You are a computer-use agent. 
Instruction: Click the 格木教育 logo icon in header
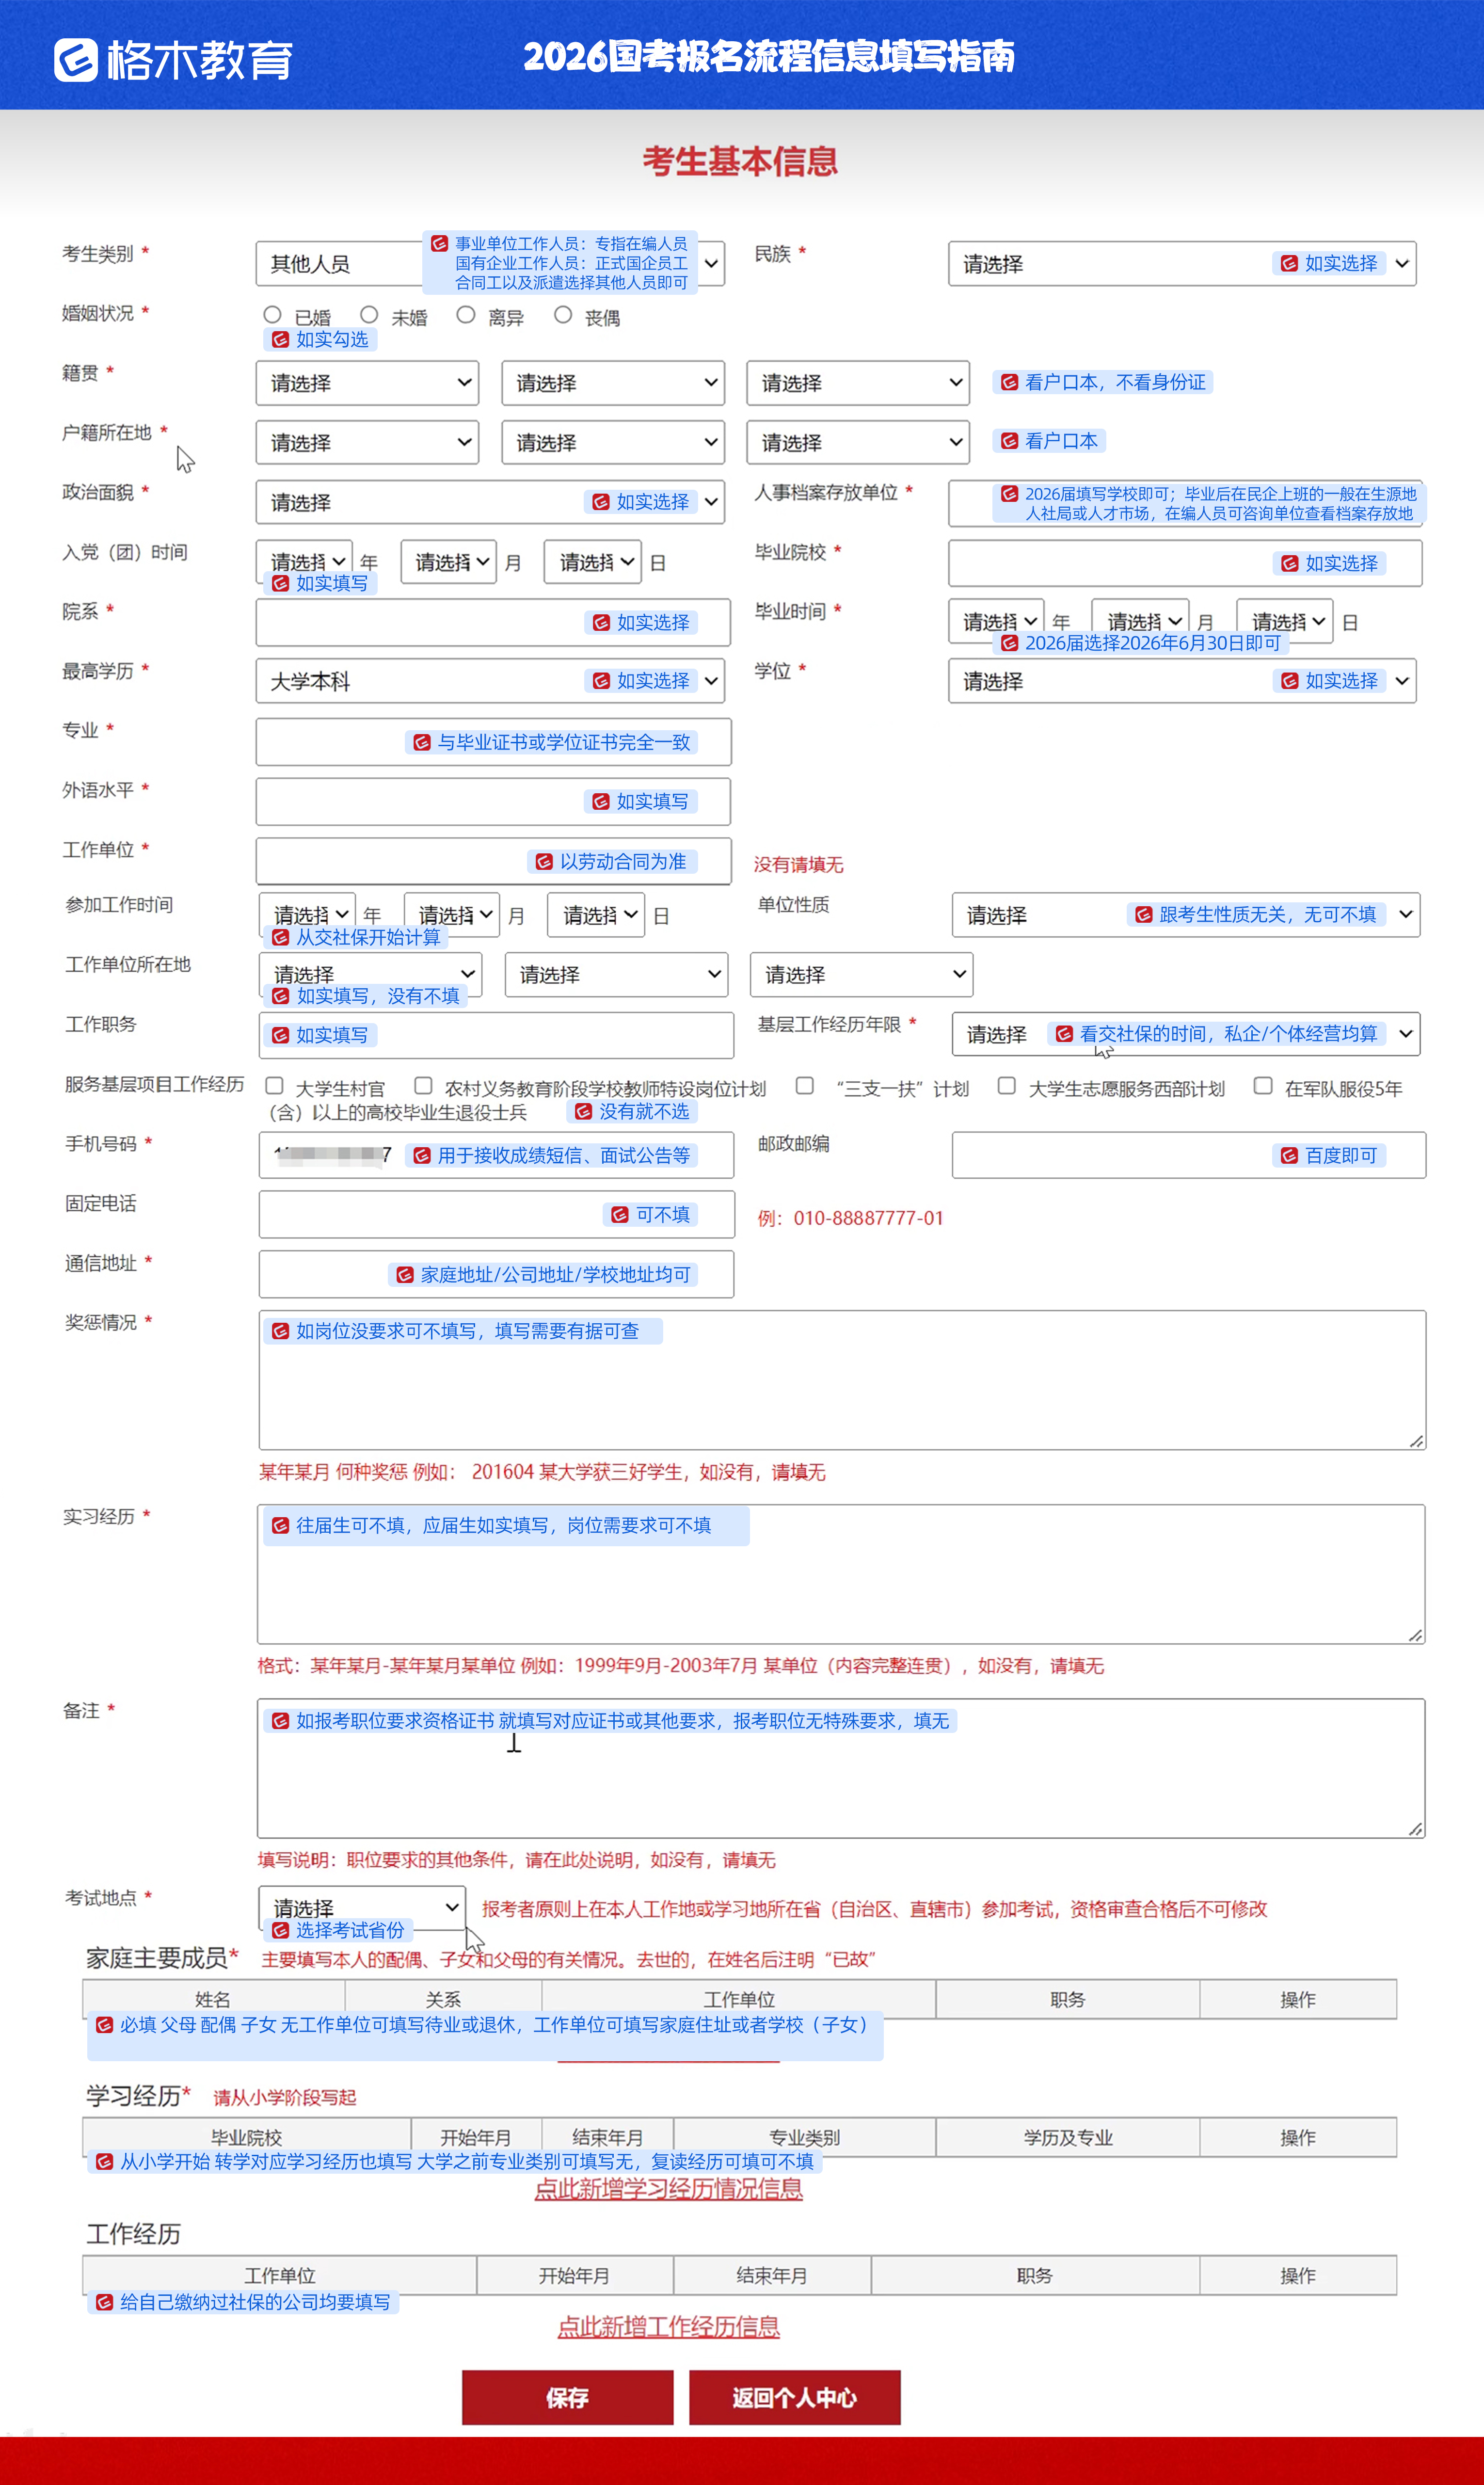coord(76,60)
